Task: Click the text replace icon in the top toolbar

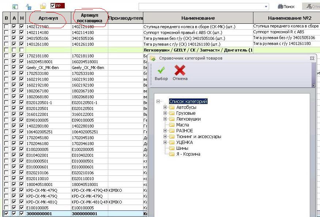Action: tap(29, 7)
